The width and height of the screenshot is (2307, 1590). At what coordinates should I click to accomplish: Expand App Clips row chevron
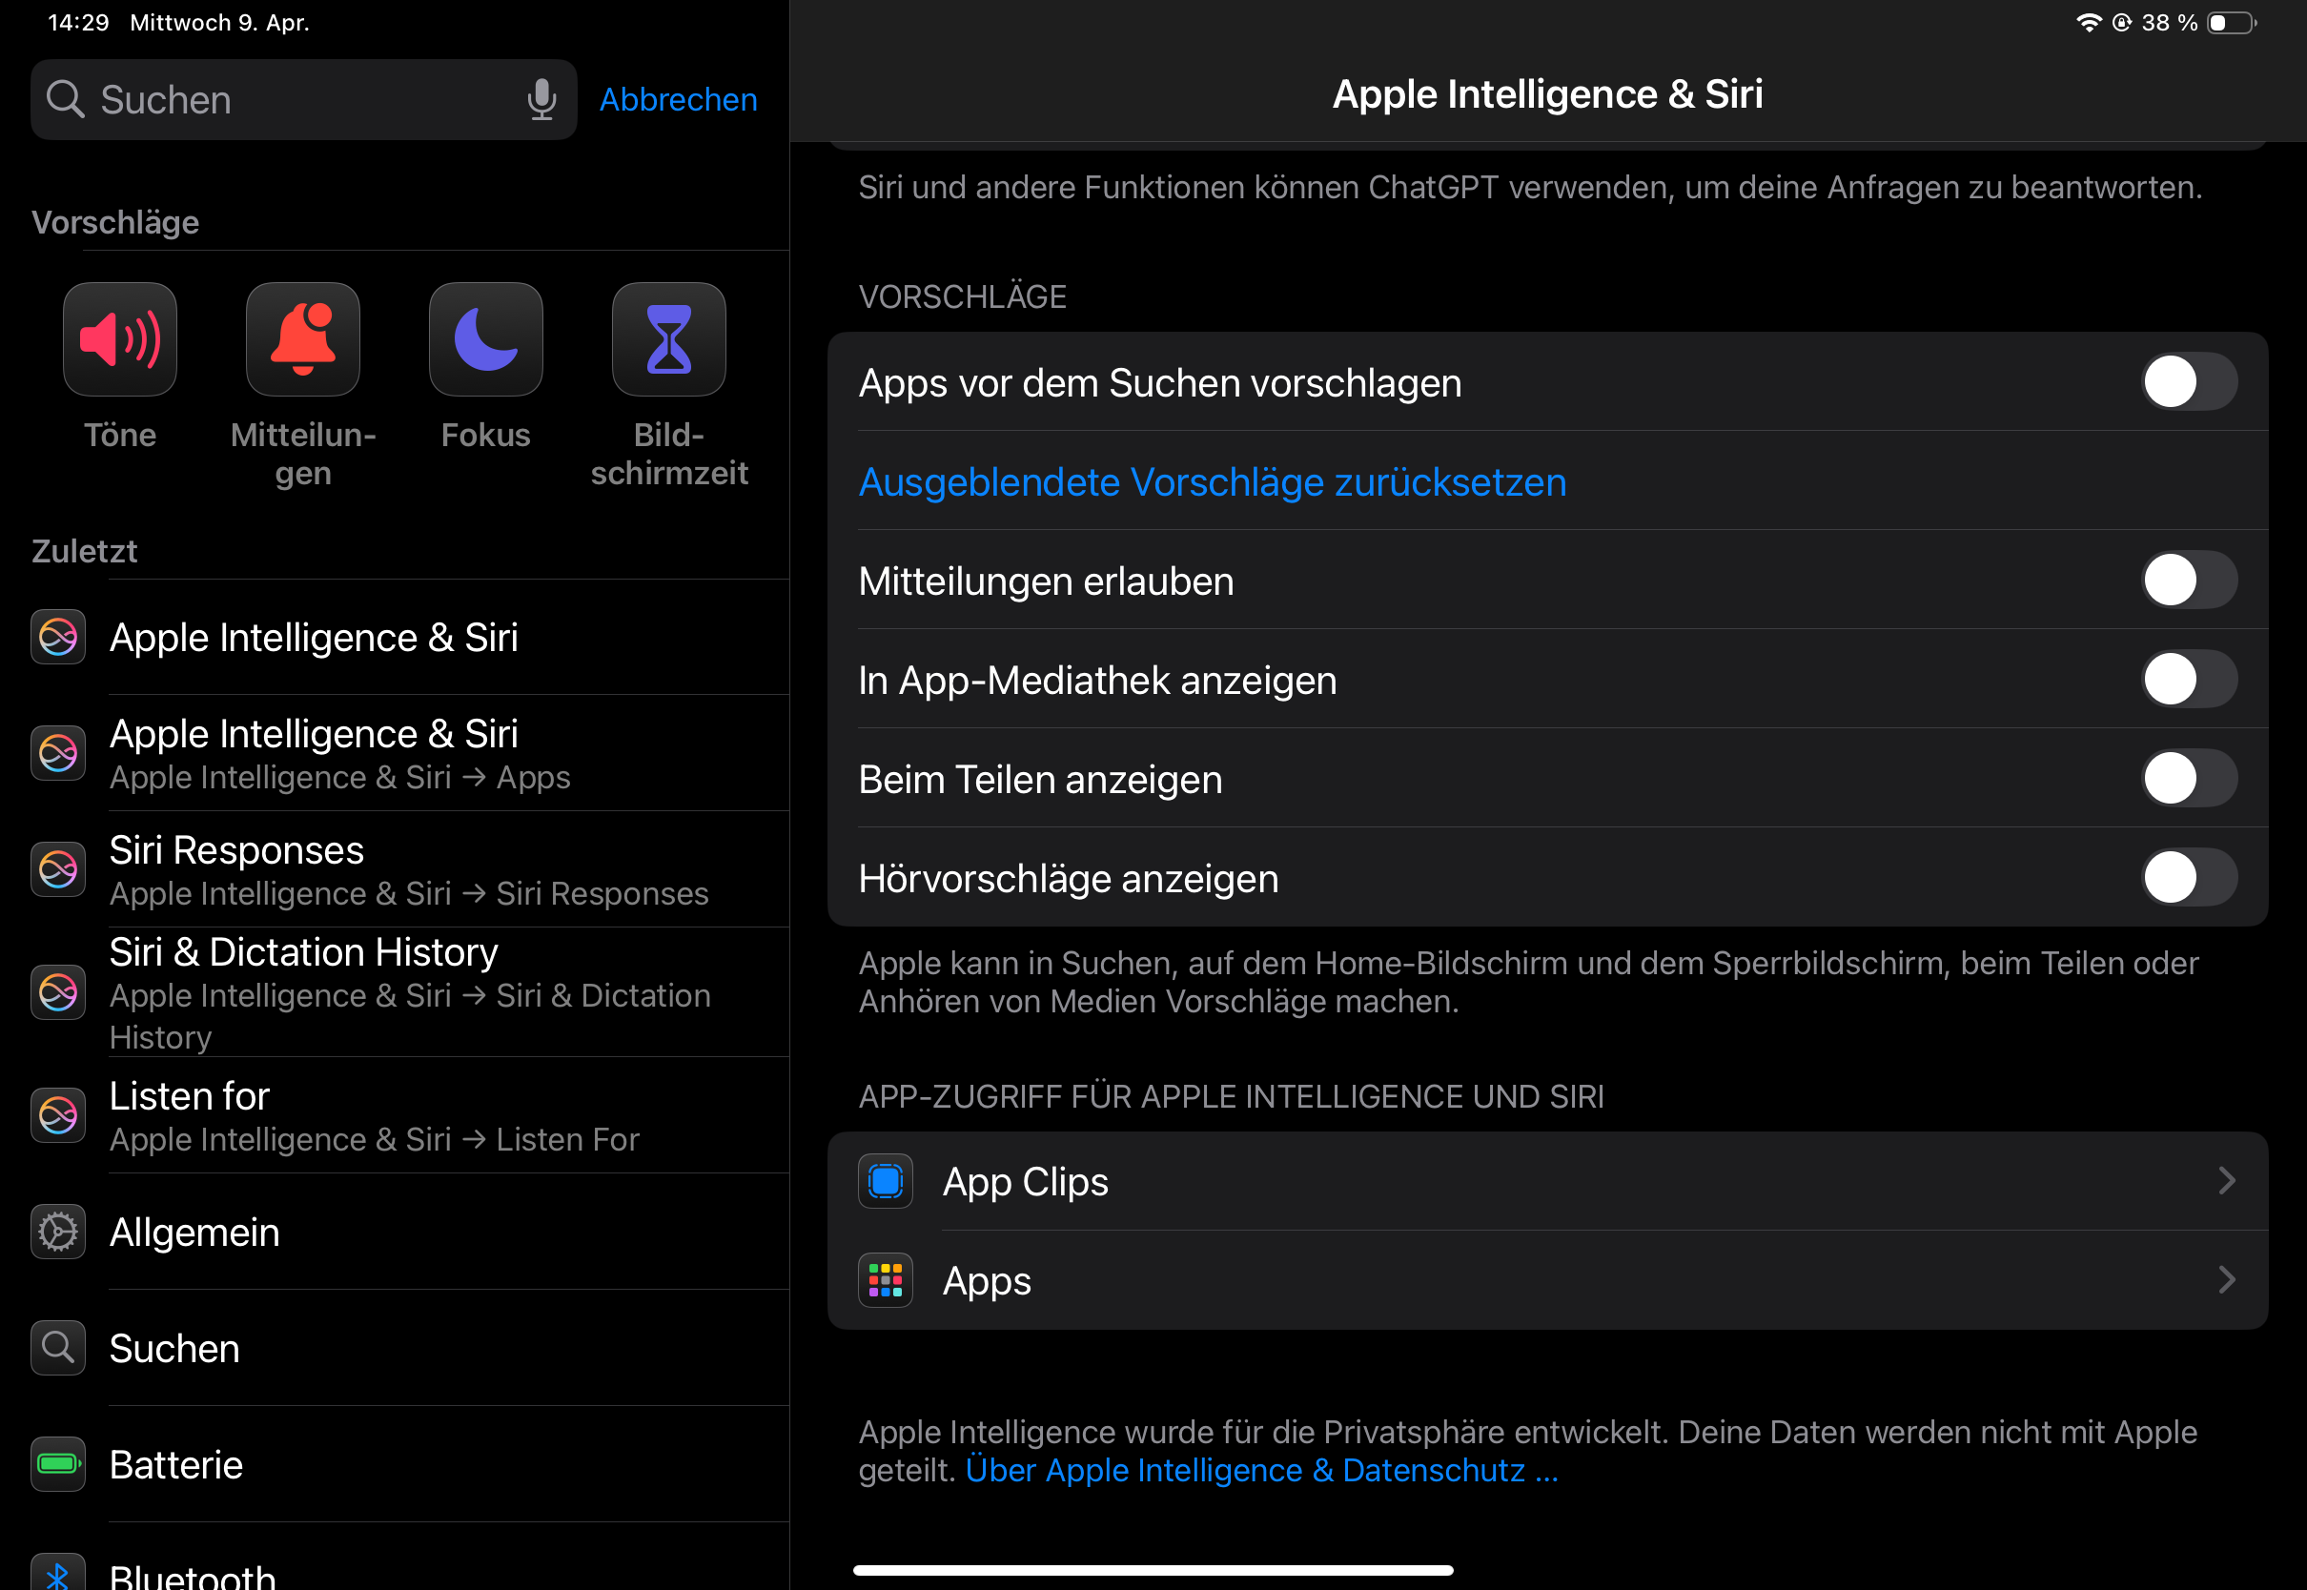coord(2226,1182)
